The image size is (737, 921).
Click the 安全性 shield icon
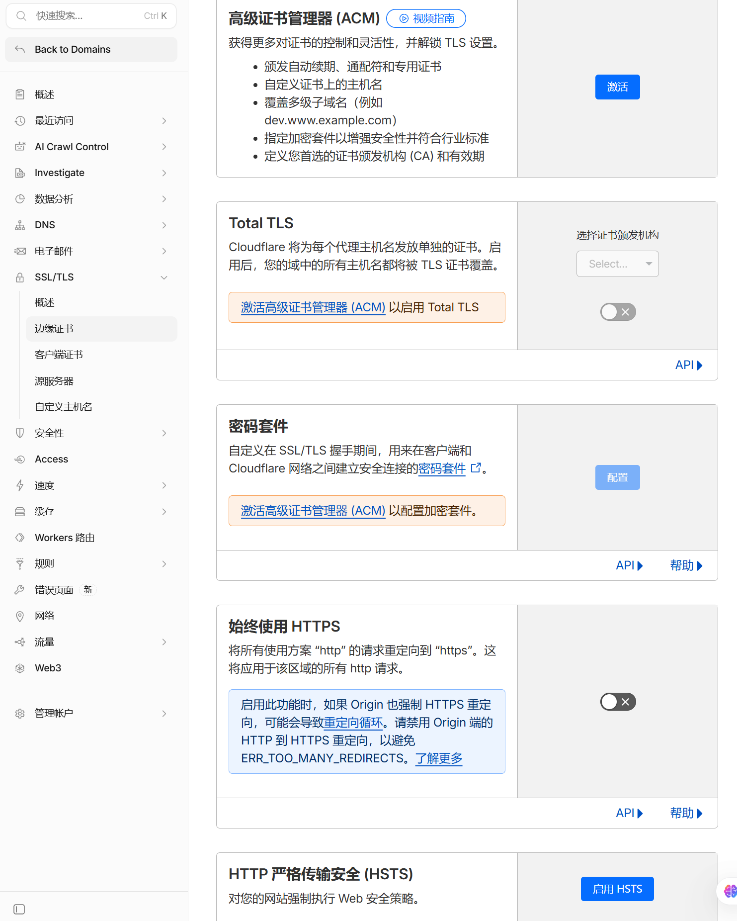(x=20, y=433)
